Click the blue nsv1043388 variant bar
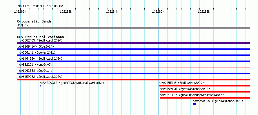Screen dimensions: 258x115 point(133,73)
